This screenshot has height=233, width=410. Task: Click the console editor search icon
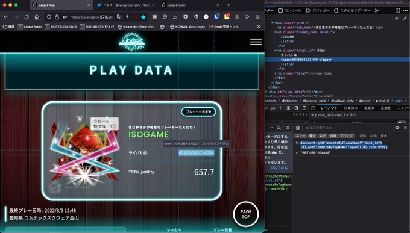(x=279, y=128)
